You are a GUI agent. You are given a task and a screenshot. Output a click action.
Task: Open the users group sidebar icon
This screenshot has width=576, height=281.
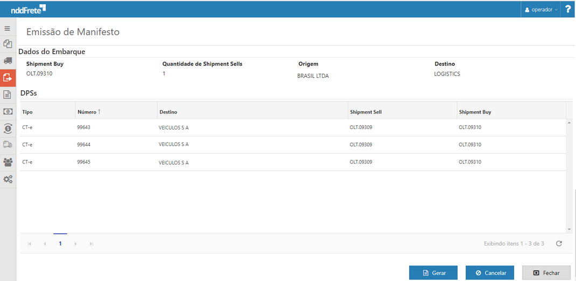8,162
